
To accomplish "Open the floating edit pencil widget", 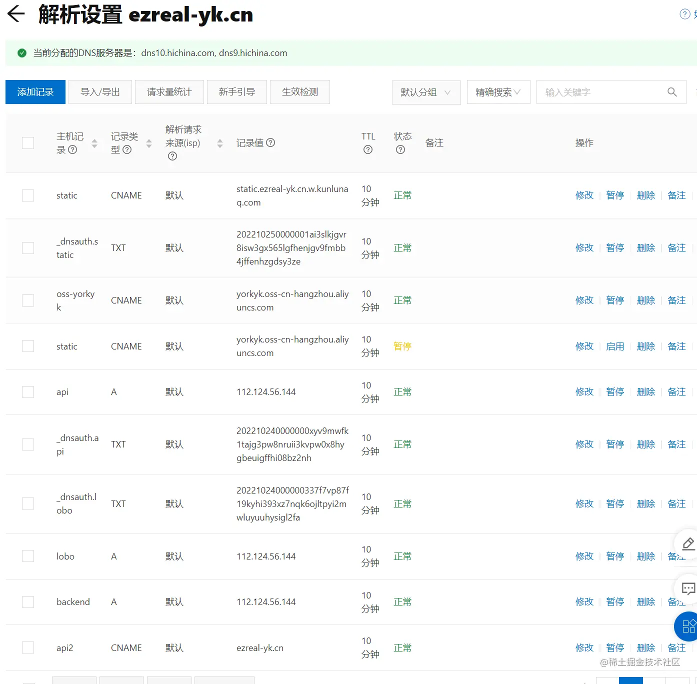I will click(688, 543).
